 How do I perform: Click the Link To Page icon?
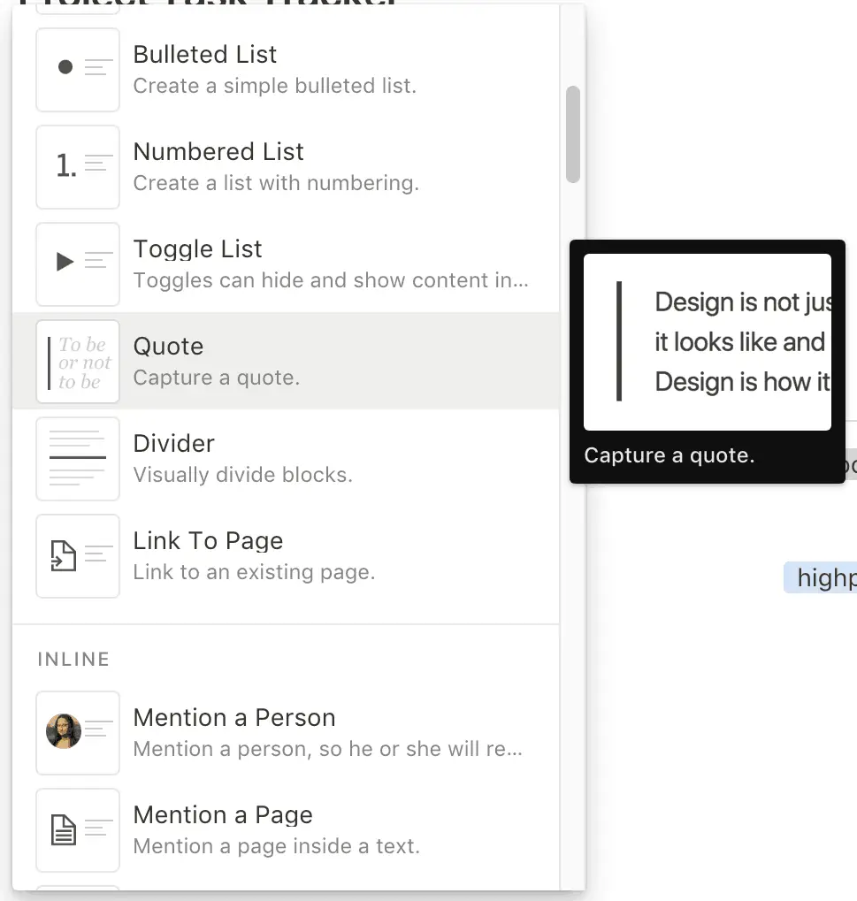point(78,555)
